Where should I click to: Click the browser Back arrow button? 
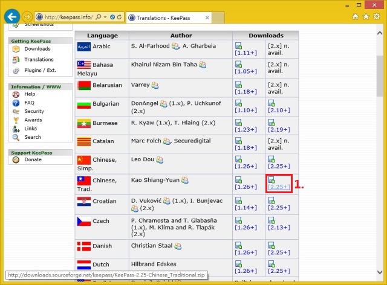point(12,17)
